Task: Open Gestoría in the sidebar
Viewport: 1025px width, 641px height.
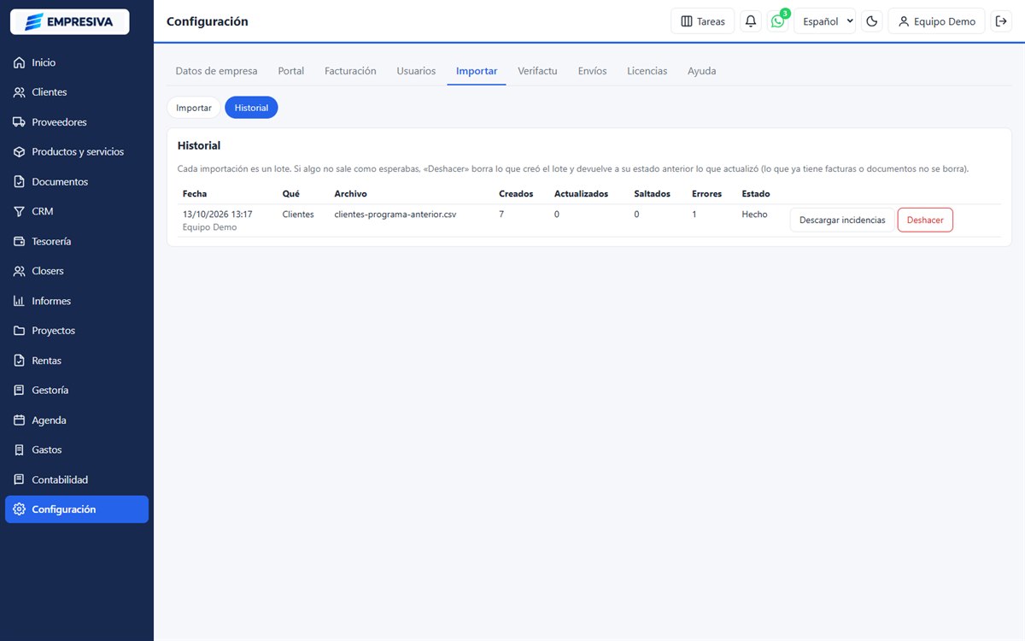Action: 77,391
